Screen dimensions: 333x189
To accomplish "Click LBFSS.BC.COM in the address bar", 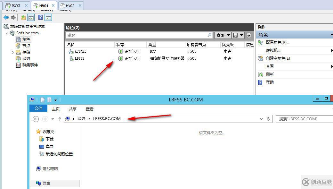I will click(x=107, y=119).
